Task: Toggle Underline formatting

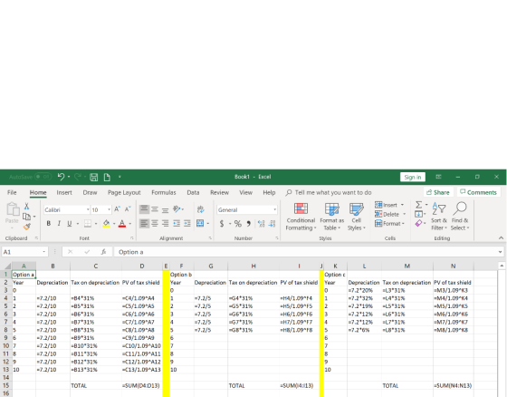Action: [69, 224]
